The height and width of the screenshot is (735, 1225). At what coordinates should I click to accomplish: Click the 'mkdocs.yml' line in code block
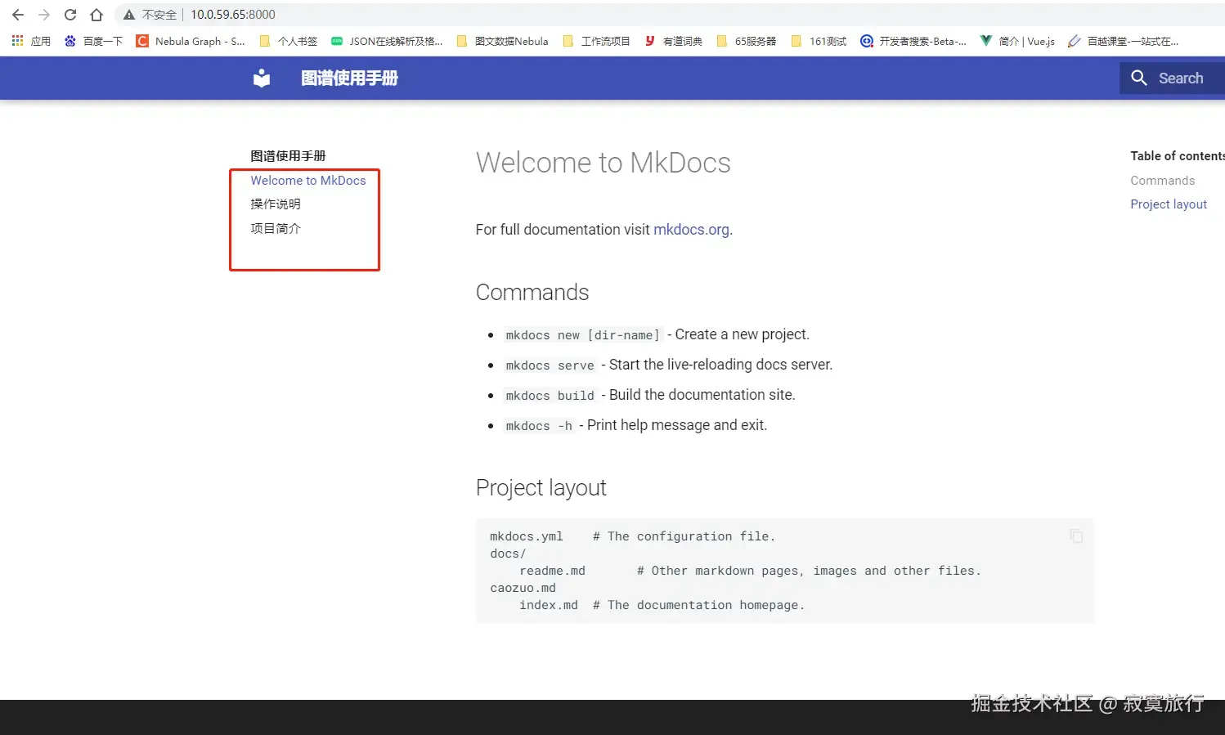tap(632, 536)
